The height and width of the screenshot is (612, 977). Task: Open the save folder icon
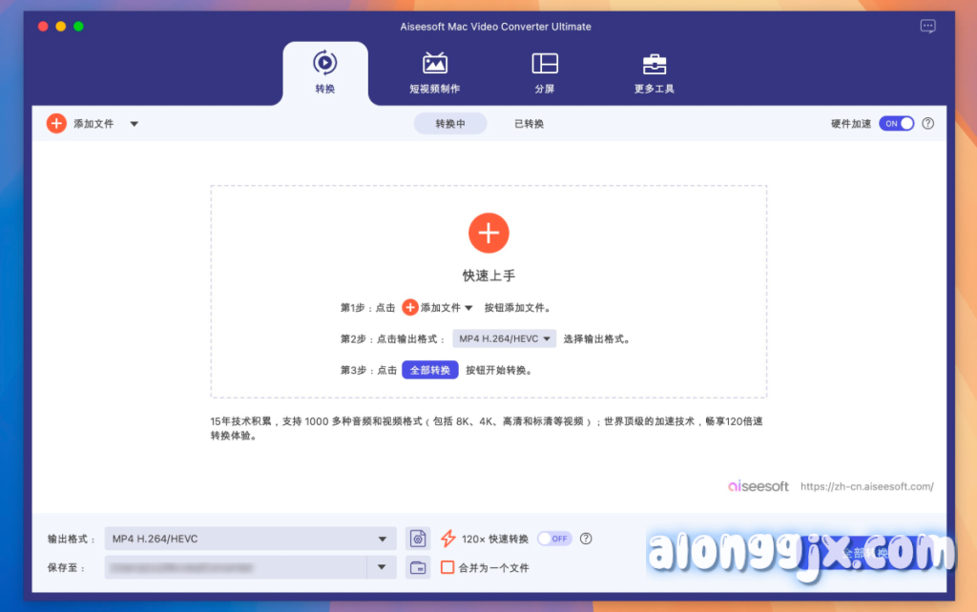[417, 568]
